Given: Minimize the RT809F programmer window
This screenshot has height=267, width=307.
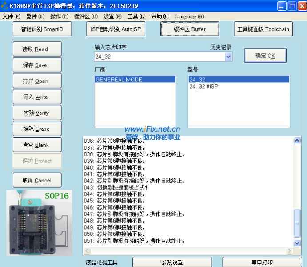Looking at the screenshot, I should pyautogui.click(x=282, y=6).
